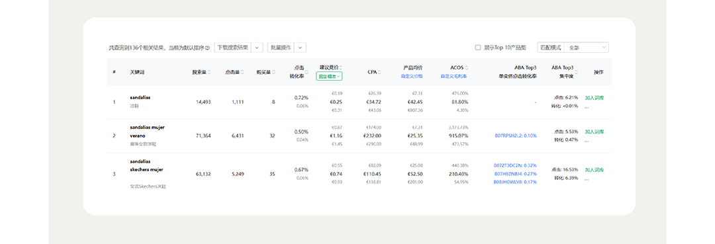
Task: Enable 展示Top 10产品图 checkbox
Action: pyautogui.click(x=478, y=48)
